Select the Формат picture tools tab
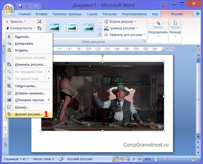 click(x=177, y=14)
